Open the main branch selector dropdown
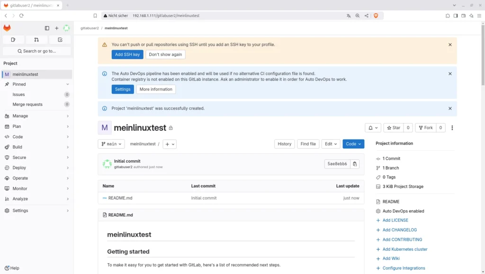The width and height of the screenshot is (485, 274). (111, 144)
